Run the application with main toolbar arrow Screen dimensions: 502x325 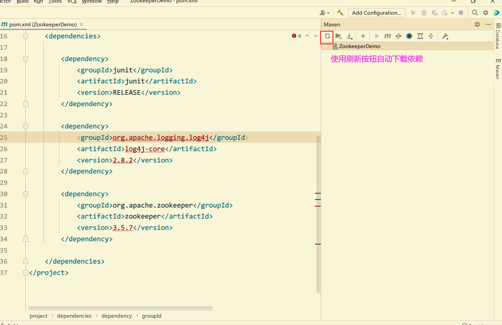pyautogui.click(x=413, y=13)
